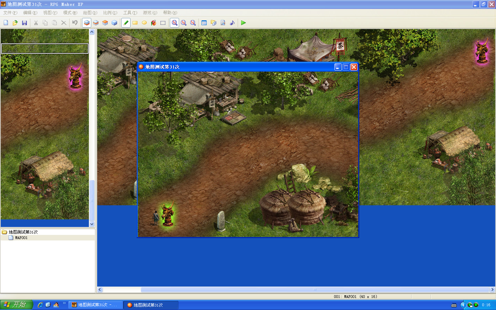Viewport: 496px width, 310px height.
Task: Choose the dashed Selection tool
Action: [163, 23]
